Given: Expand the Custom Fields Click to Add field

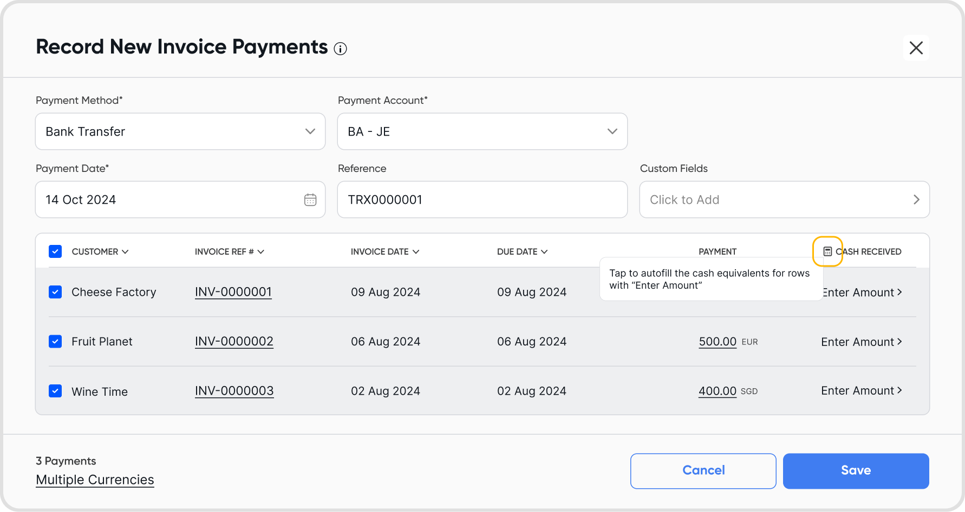Looking at the screenshot, I should coord(784,200).
